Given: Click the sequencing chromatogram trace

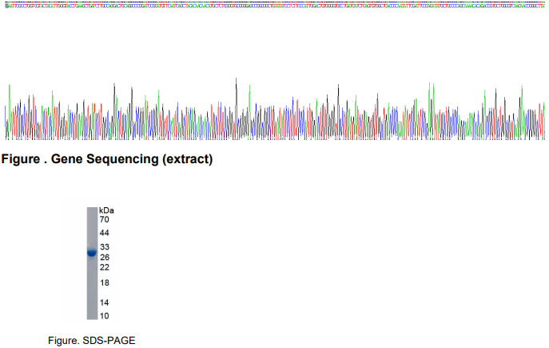Looking at the screenshot, I should coord(275,110).
